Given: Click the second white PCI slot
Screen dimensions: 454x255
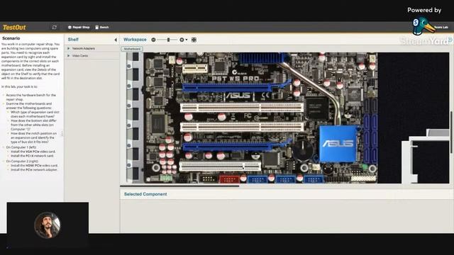Looking at the screenshot, I should click(242, 127).
